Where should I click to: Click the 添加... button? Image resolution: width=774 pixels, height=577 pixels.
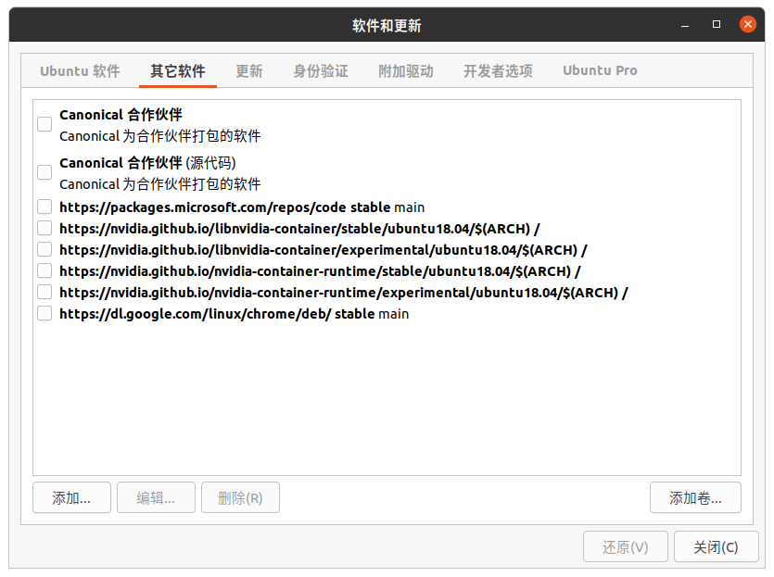pos(71,497)
